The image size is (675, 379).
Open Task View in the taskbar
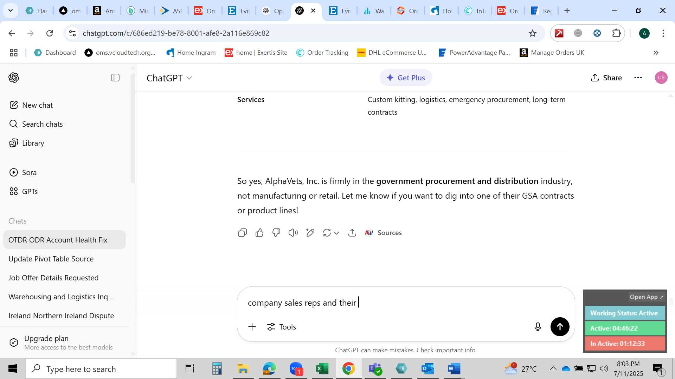click(x=190, y=369)
